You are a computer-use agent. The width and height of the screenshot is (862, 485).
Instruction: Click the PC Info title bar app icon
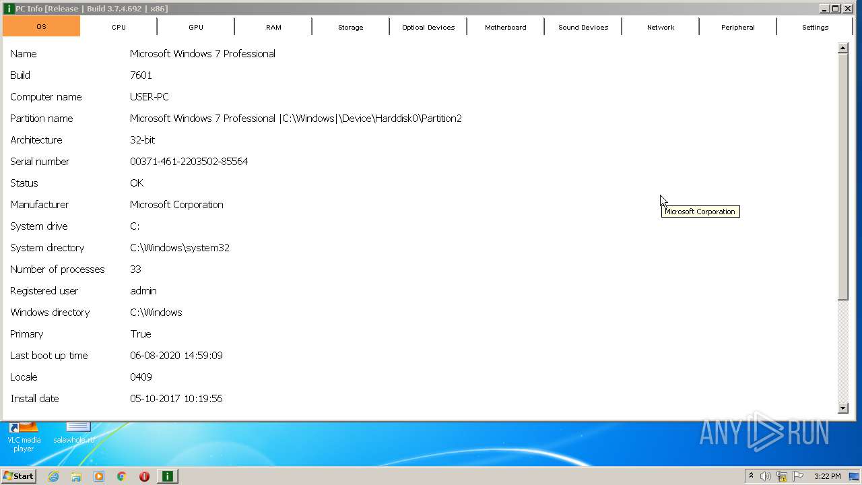pyautogui.click(x=9, y=9)
